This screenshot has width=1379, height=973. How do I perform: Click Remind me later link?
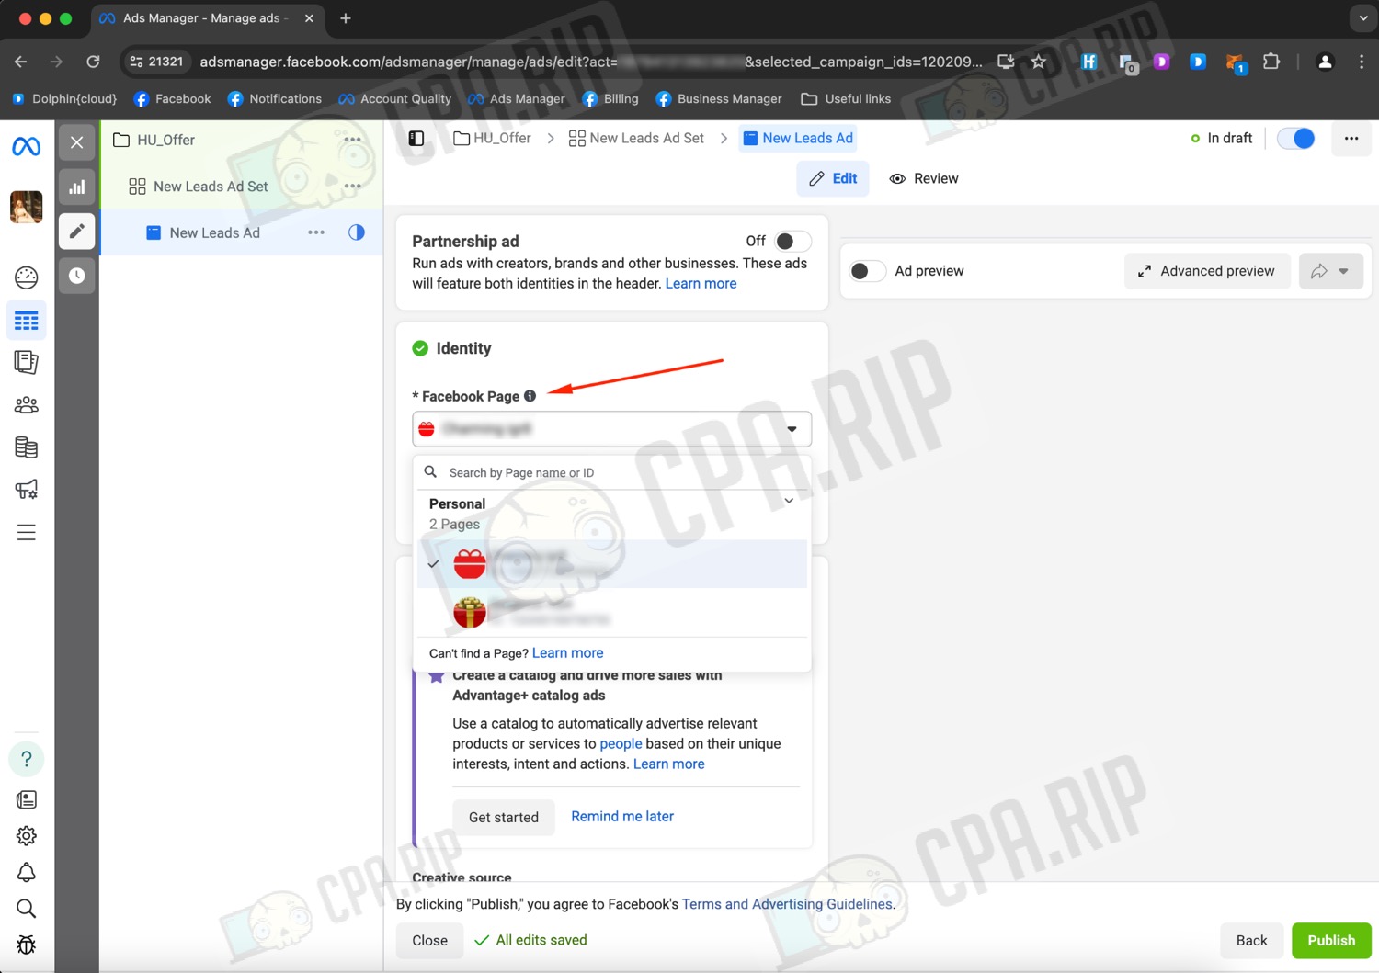tap(622, 816)
